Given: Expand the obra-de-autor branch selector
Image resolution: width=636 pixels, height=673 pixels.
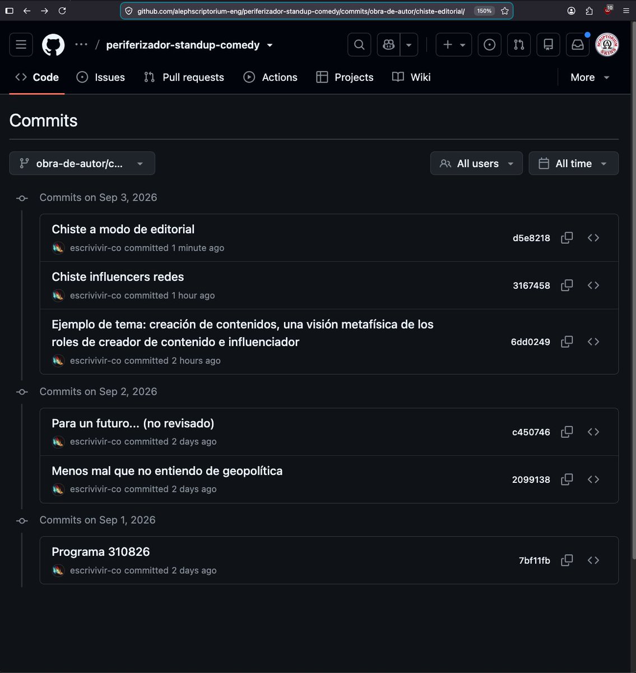Looking at the screenshot, I should point(82,163).
